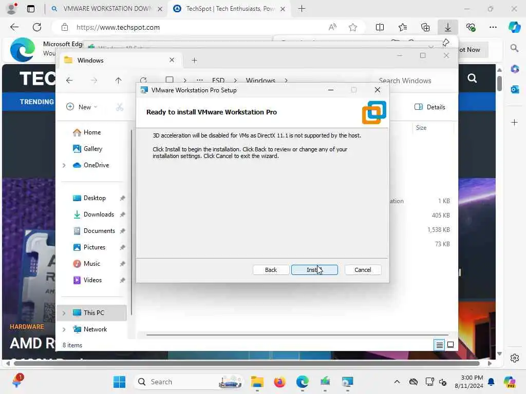Open the Edge Downloads panel
Viewport: 526px width, 394px height.
click(x=448, y=27)
